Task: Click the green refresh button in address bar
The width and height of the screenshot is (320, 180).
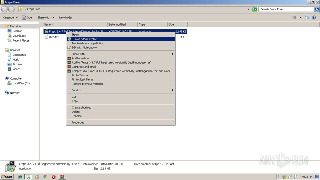Action: 254,9
